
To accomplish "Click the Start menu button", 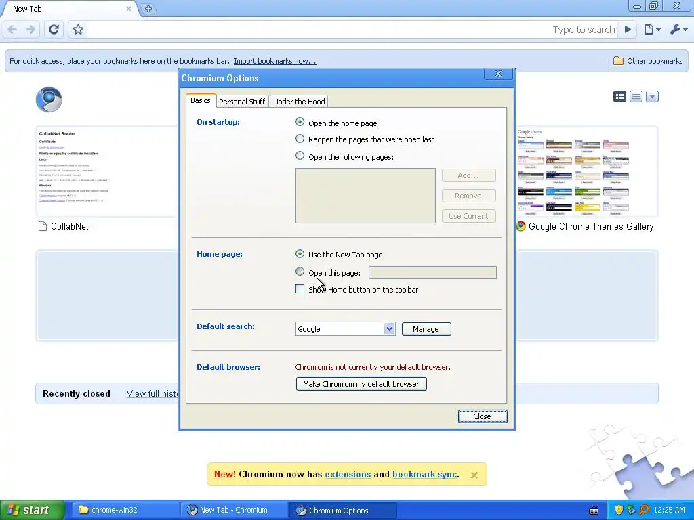I will 32,510.
